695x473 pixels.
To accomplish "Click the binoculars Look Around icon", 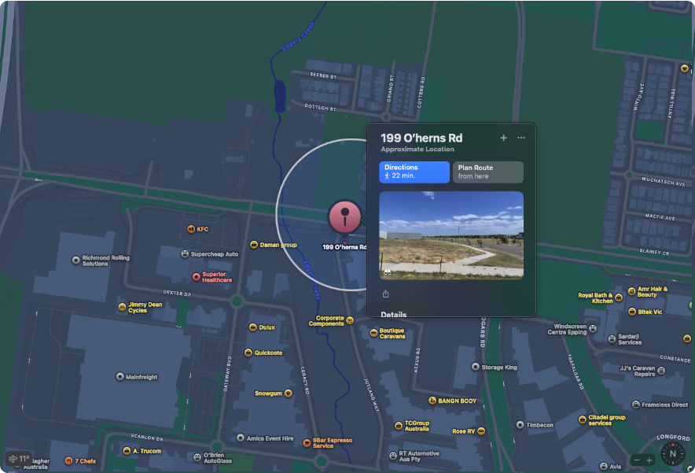I will [x=388, y=272].
